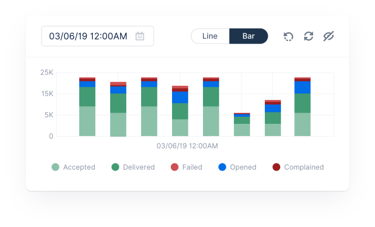Click the Complained legend dark red dot
375x227 pixels.
tap(277, 167)
